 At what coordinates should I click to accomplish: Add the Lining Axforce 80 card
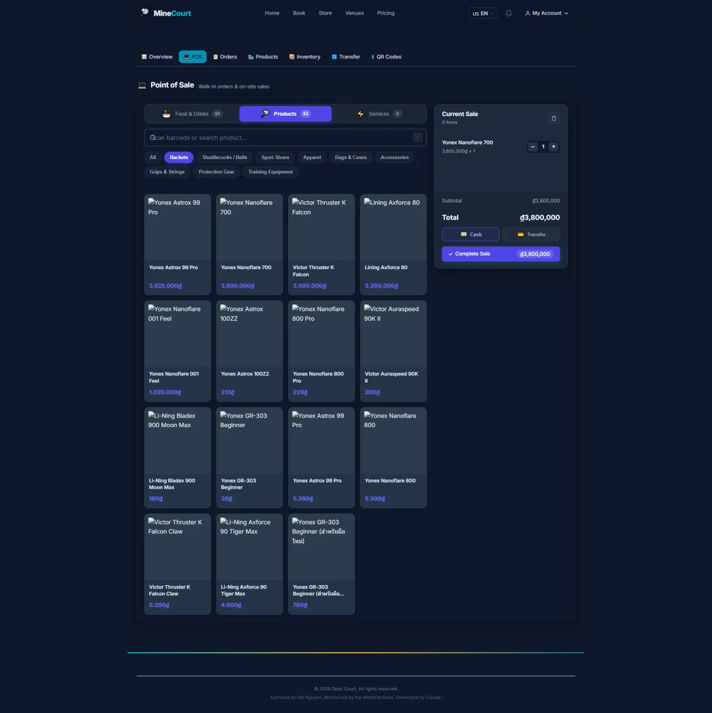pos(393,245)
